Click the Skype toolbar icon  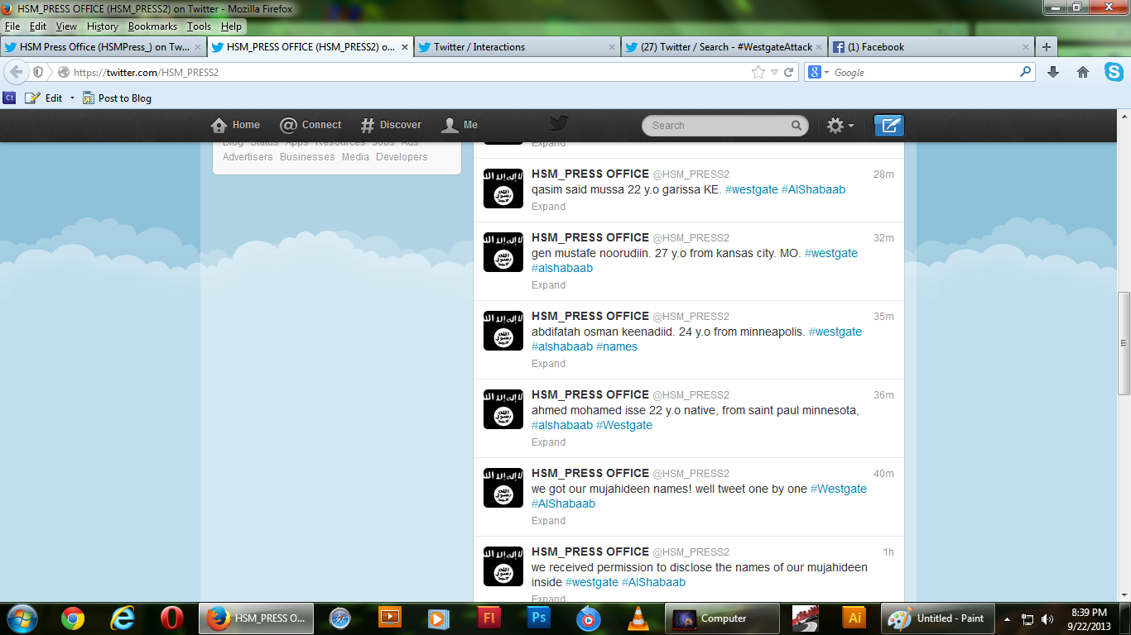pyautogui.click(x=1114, y=72)
